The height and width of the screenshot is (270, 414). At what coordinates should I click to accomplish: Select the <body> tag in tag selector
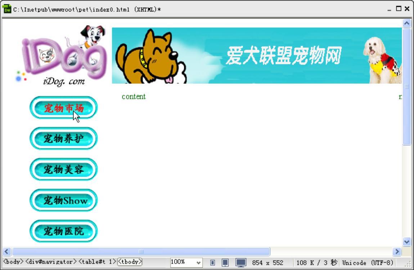tap(13, 262)
